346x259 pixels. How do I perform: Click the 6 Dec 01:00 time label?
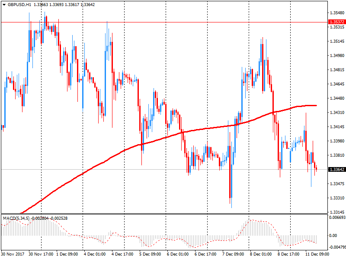[x=178, y=254]
